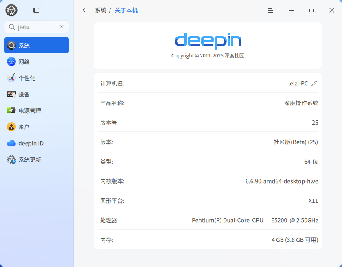Click the copyright 2011-2025 深度社区 text
Screen dimensions: 342x267
pos(208,56)
